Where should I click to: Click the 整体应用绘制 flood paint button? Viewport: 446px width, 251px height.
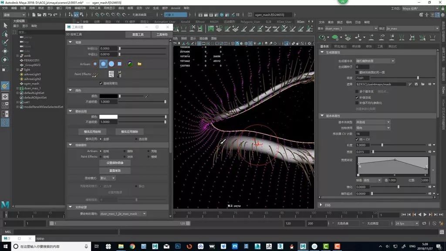pyautogui.click(x=92, y=132)
